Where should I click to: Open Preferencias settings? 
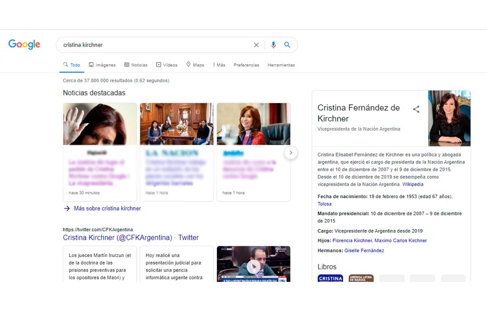click(x=246, y=65)
